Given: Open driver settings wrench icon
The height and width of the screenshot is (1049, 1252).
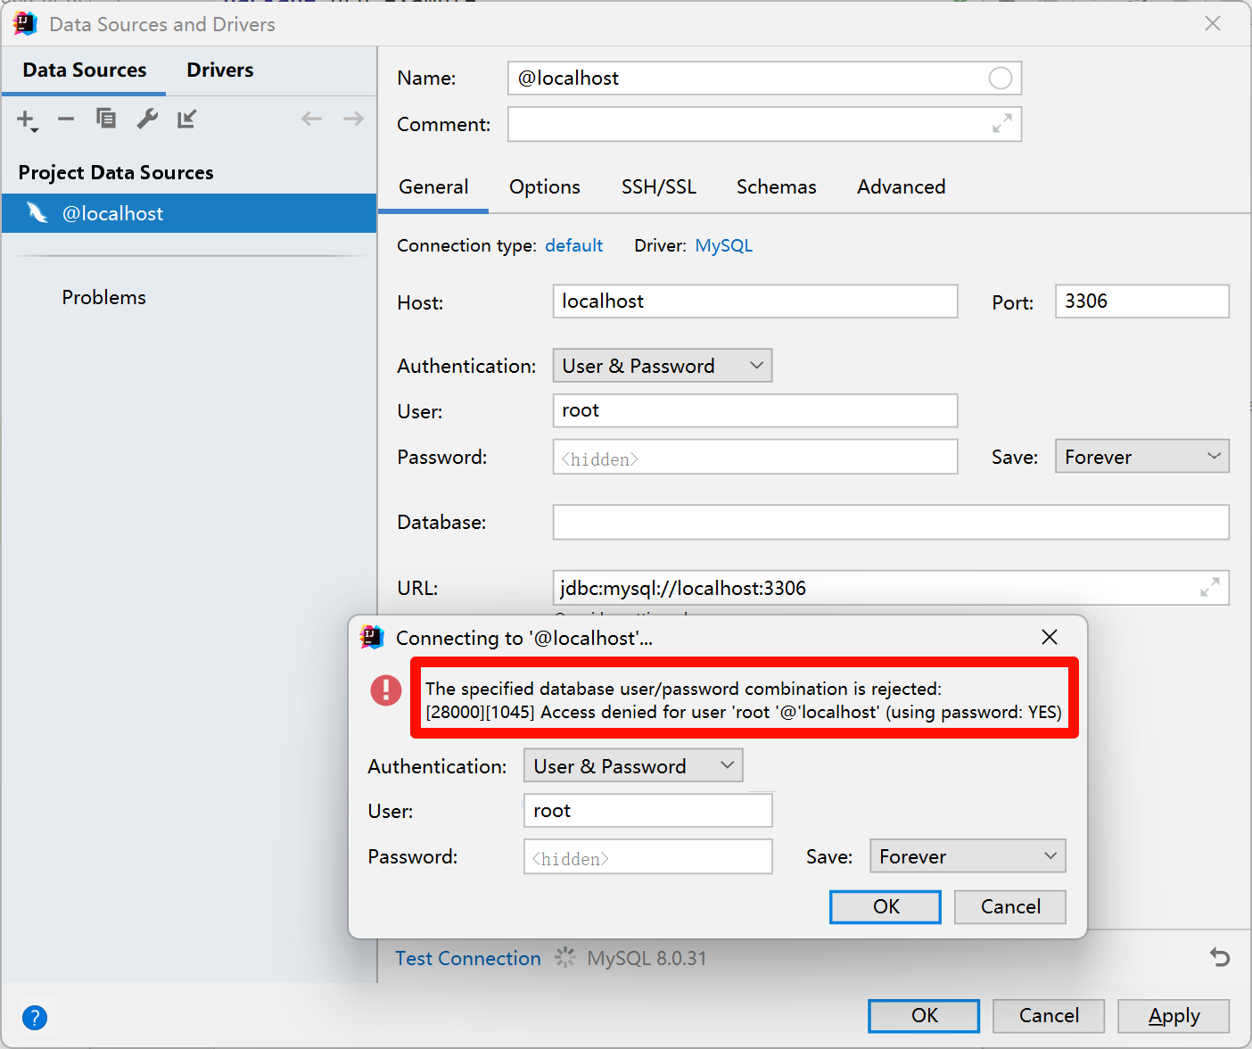Looking at the screenshot, I should click(x=147, y=118).
